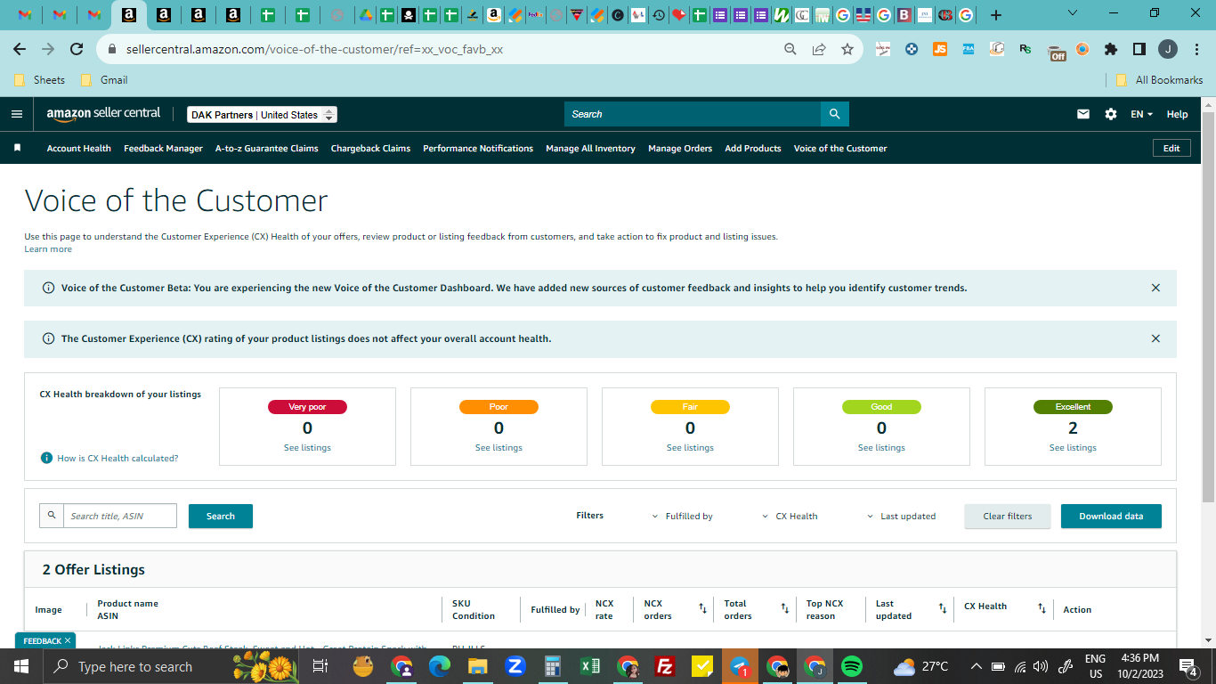Screen dimensions: 1216x684
Task: Click the search magnifier button in header
Action: pyautogui.click(x=834, y=114)
